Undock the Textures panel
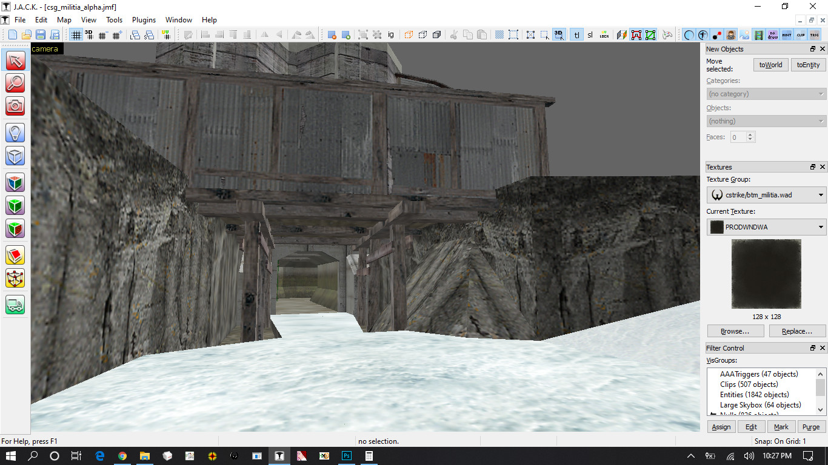Image resolution: width=828 pixels, height=465 pixels. (x=813, y=167)
